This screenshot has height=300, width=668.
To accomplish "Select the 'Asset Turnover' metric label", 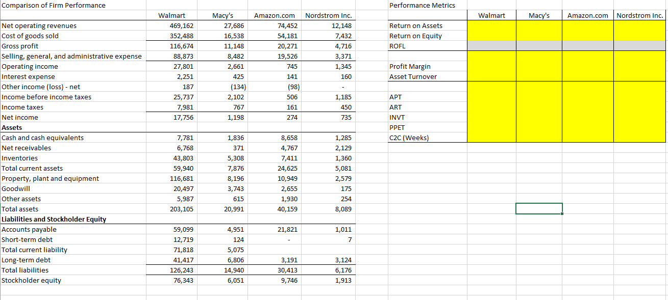I will [413, 76].
